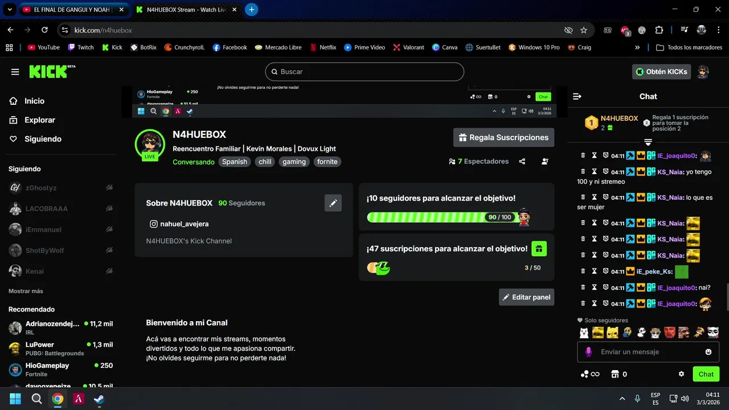Toggle notifications for ShotByWolf
The height and width of the screenshot is (410, 729).
tap(109, 251)
